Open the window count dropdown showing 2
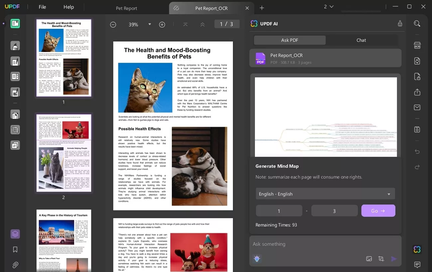 point(329,7)
